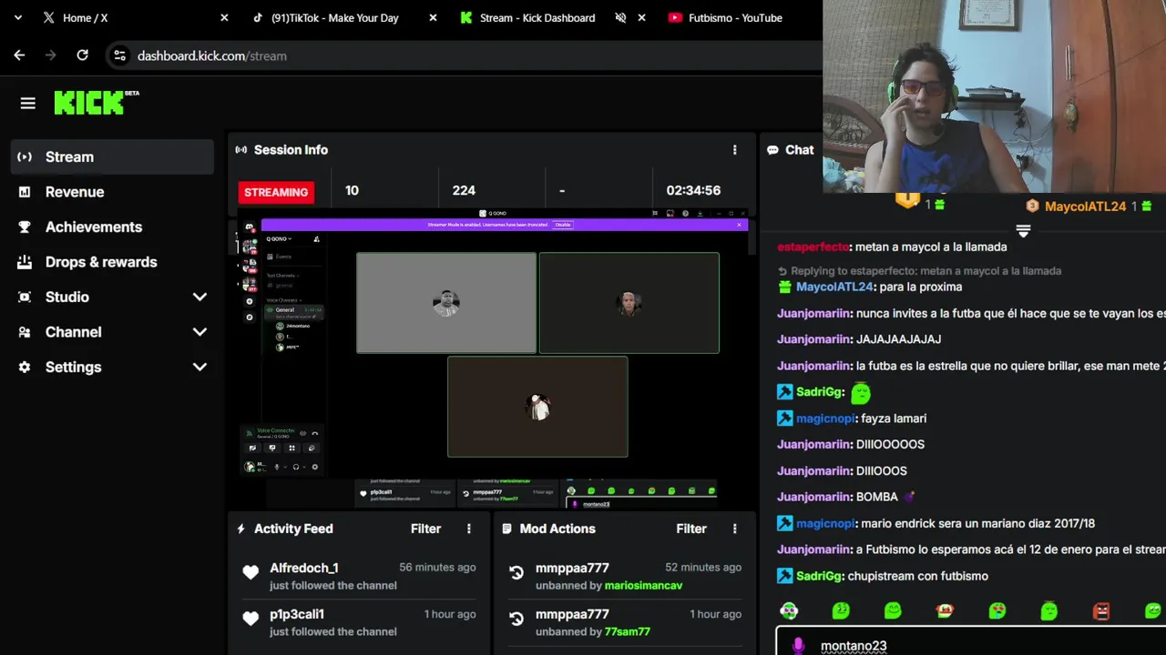1166x655 pixels.
Task: Open Drops & rewards in sidebar
Action: click(x=112, y=262)
